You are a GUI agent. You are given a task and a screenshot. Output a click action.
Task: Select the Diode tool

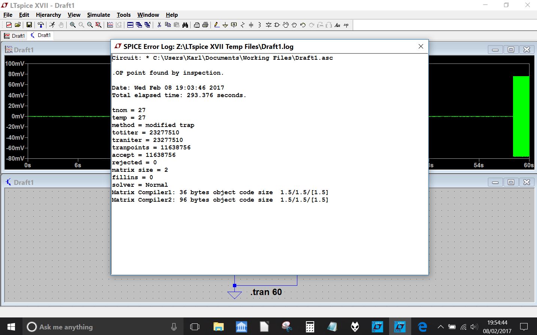pos(268,25)
